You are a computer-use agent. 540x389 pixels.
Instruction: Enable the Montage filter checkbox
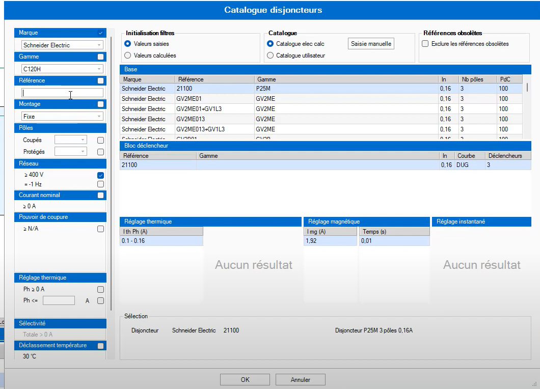coord(101,104)
